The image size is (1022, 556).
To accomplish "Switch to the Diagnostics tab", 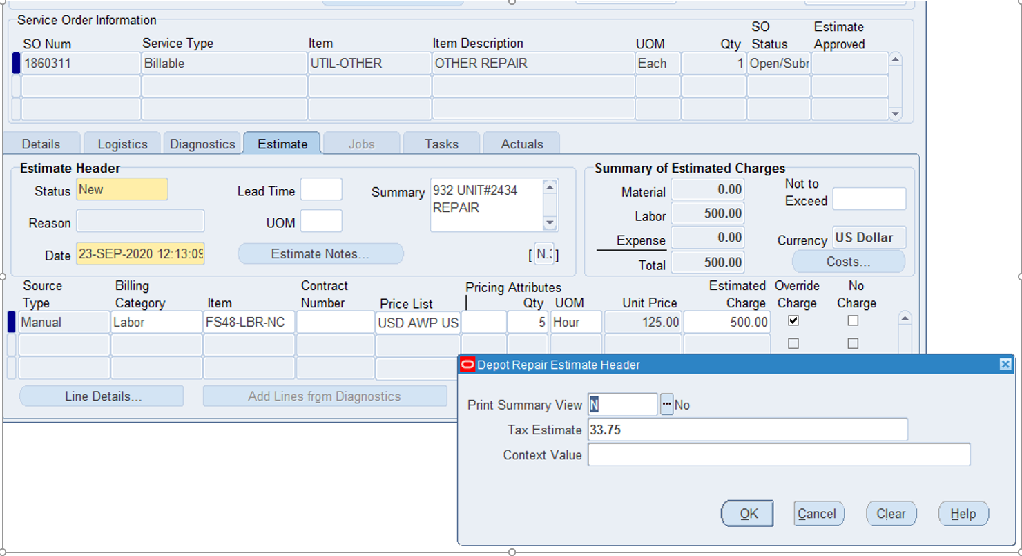I will tap(202, 144).
